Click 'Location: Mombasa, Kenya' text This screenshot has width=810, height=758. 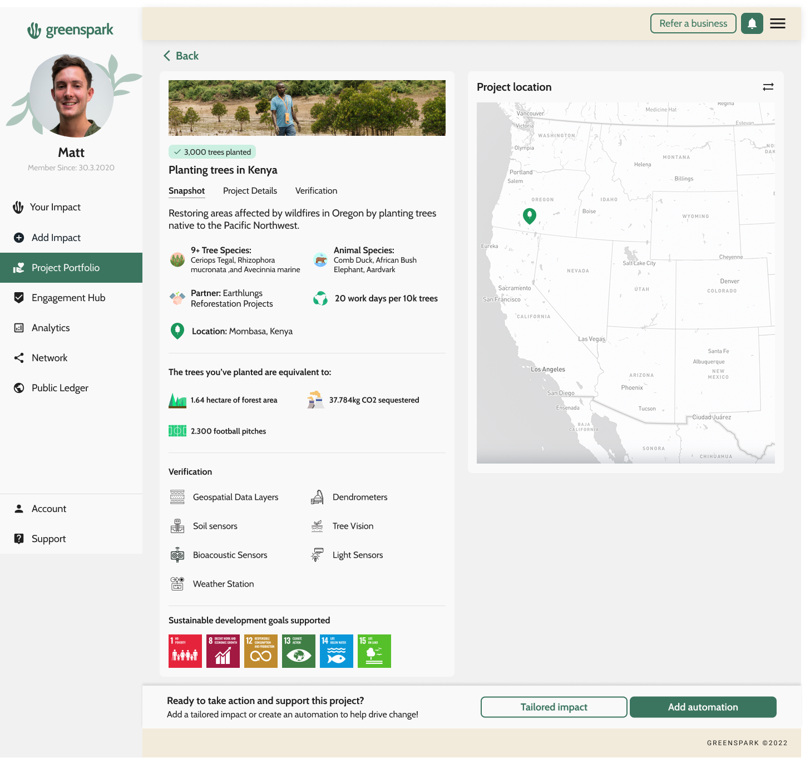click(x=242, y=331)
